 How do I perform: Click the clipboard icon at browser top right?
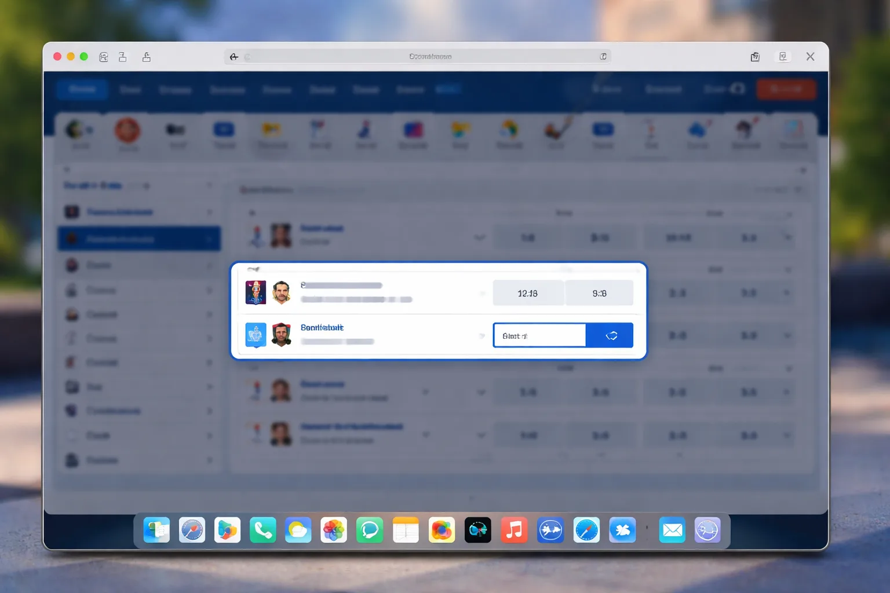755,57
